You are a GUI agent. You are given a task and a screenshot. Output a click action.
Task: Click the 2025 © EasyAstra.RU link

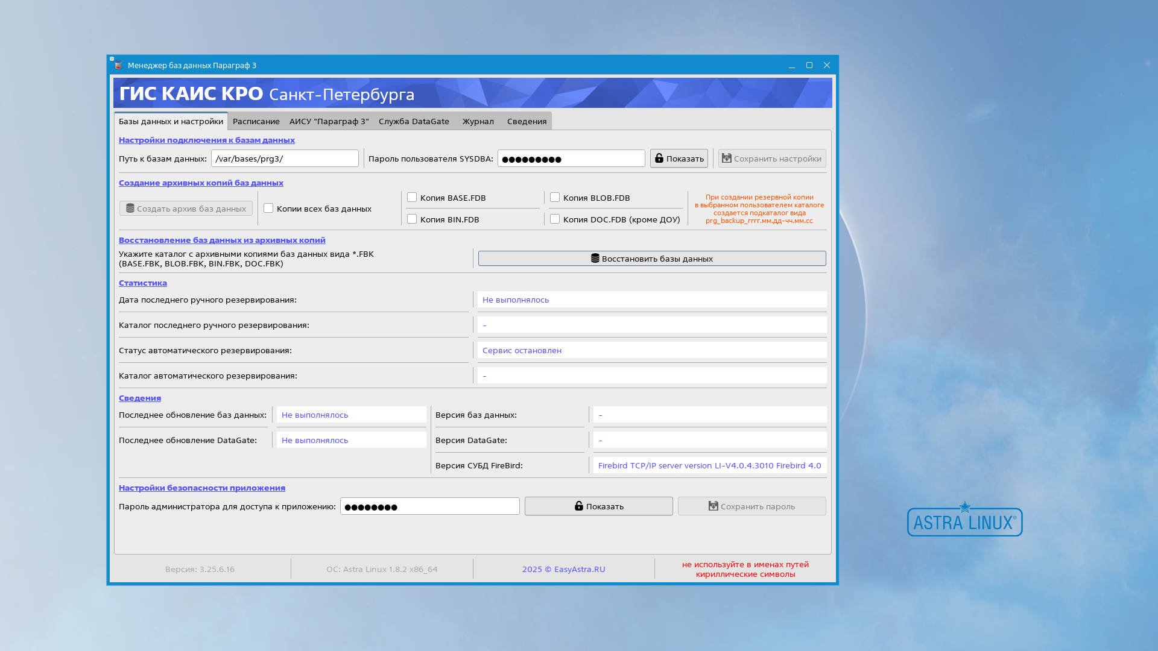tap(563, 569)
